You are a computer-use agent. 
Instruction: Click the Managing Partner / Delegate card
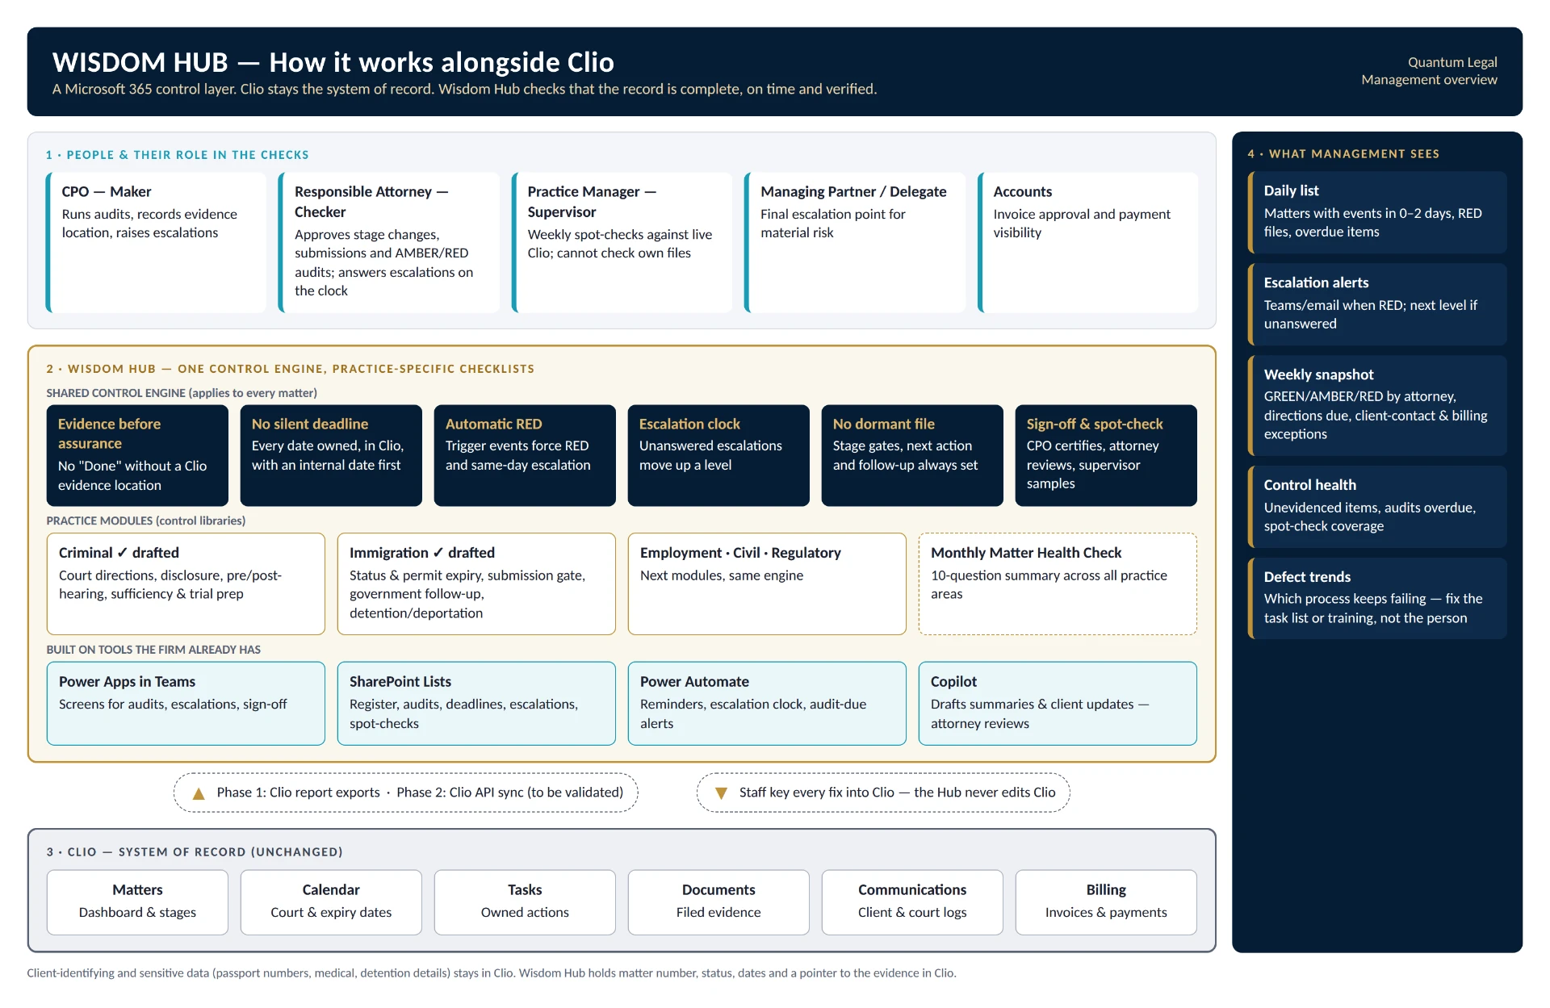pyautogui.click(x=855, y=242)
